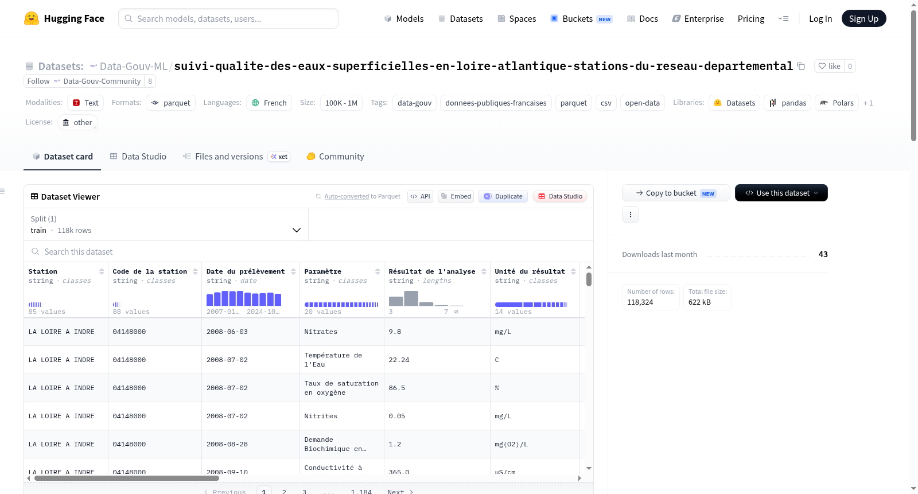This screenshot has height=494, width=918.
Task: Sort by Code de la station column
Action: [195, 271]
